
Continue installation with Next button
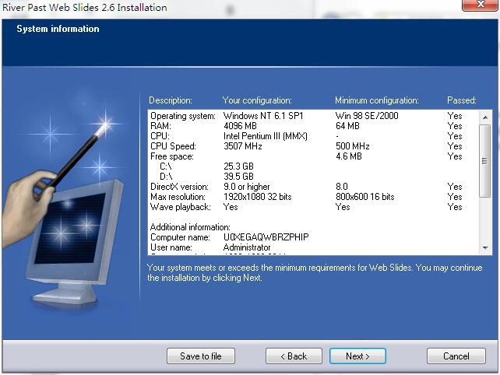(357, 356)
